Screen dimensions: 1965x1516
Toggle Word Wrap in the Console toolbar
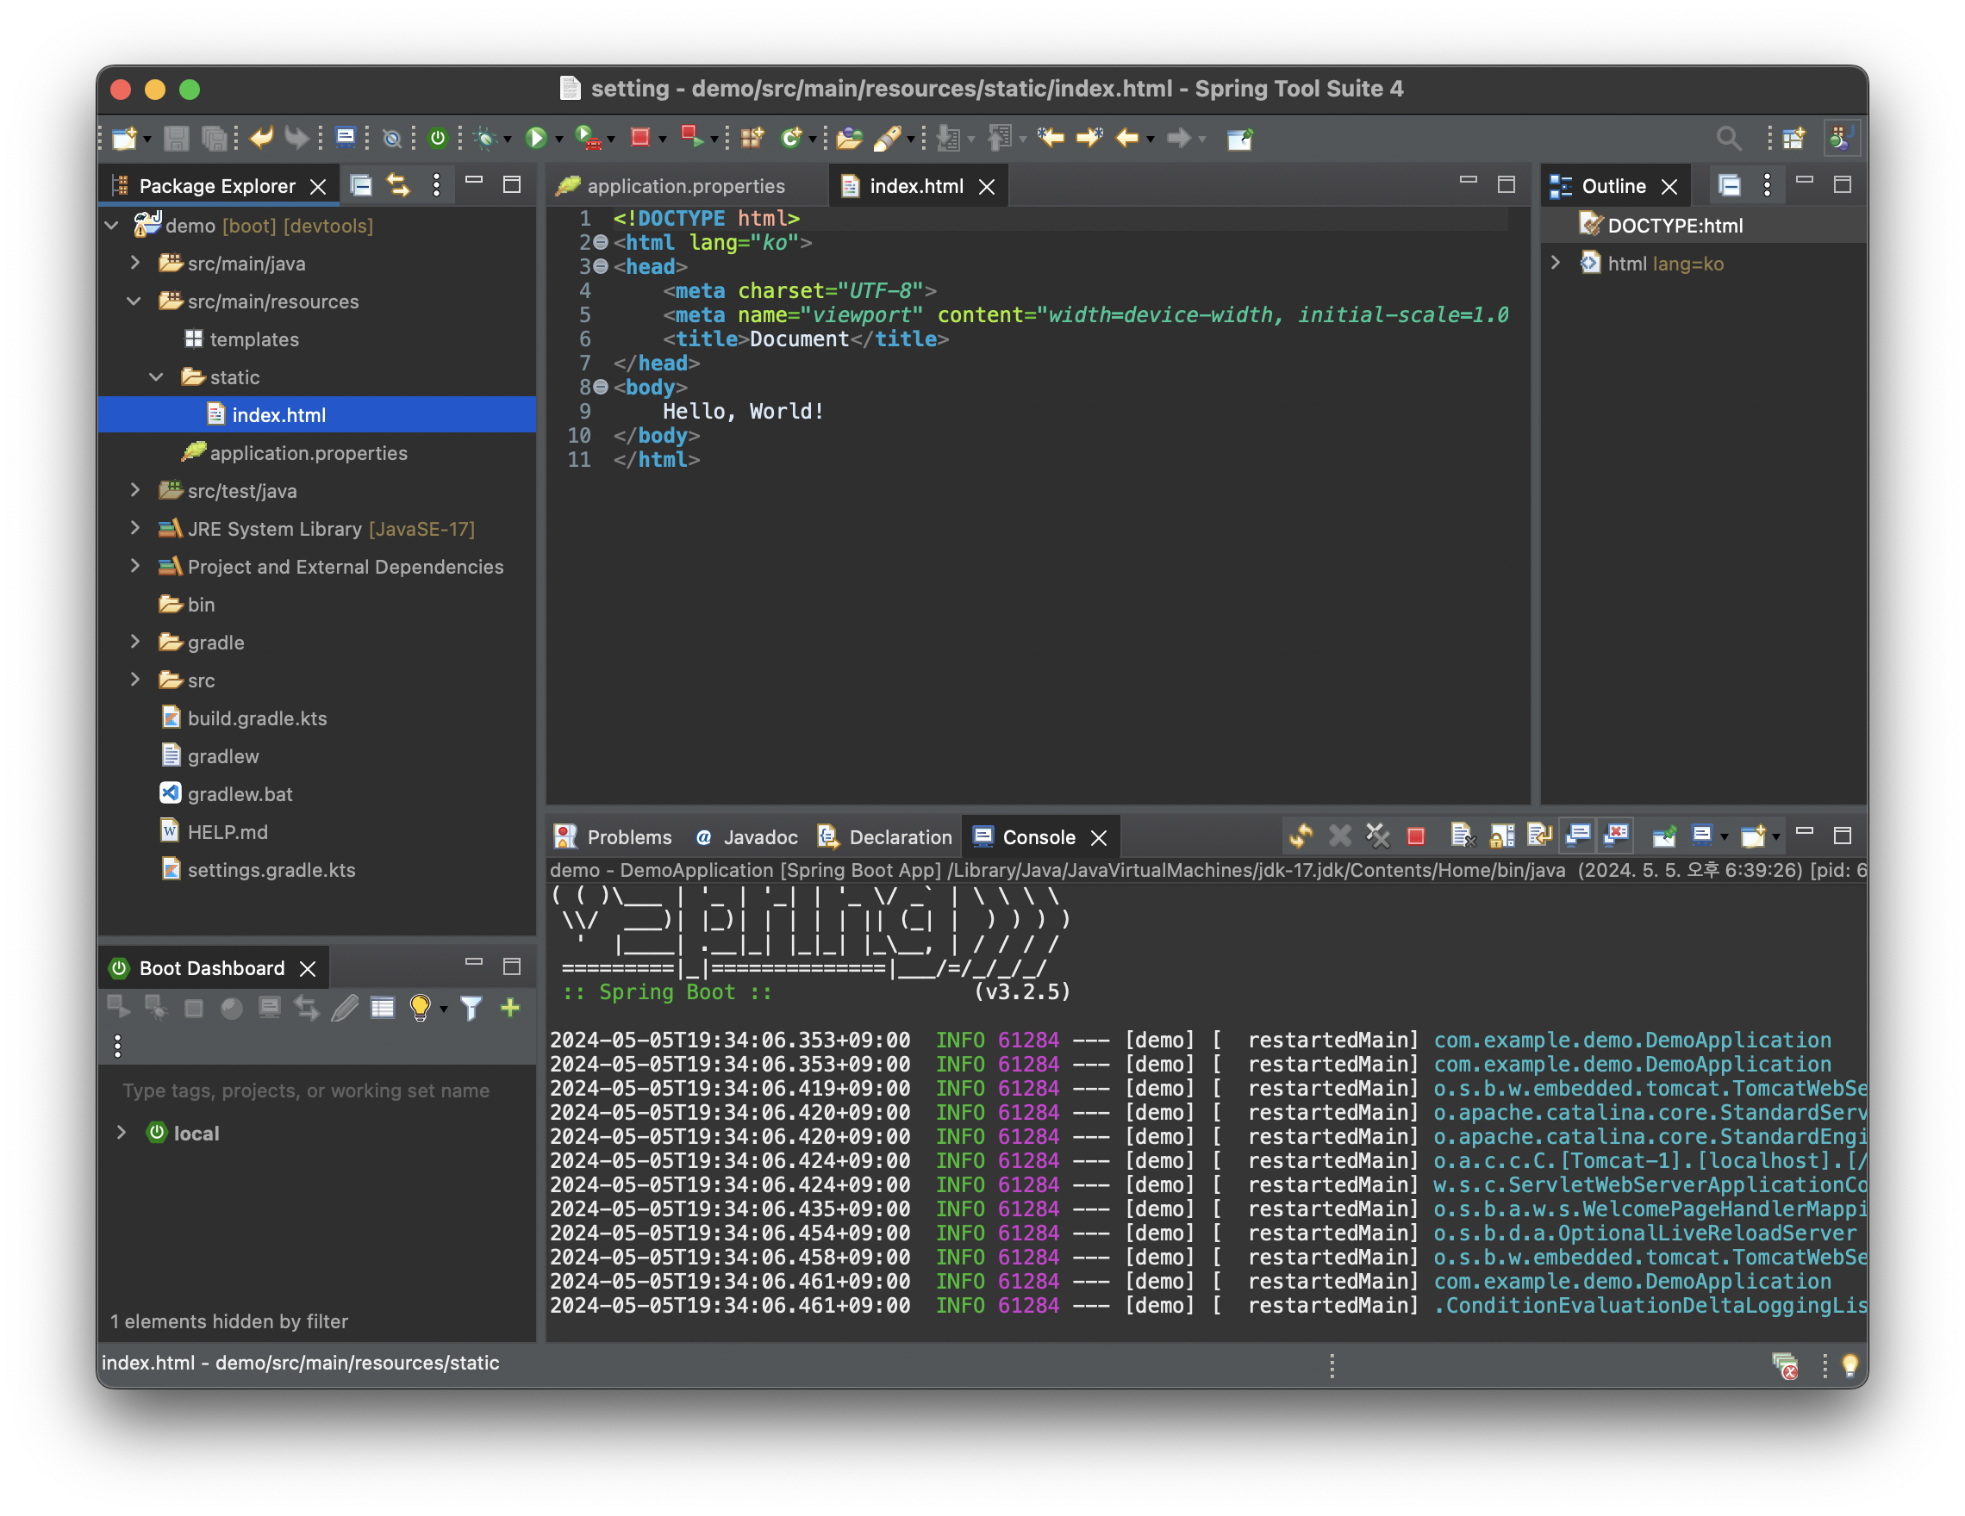[x=1539, y=837]
